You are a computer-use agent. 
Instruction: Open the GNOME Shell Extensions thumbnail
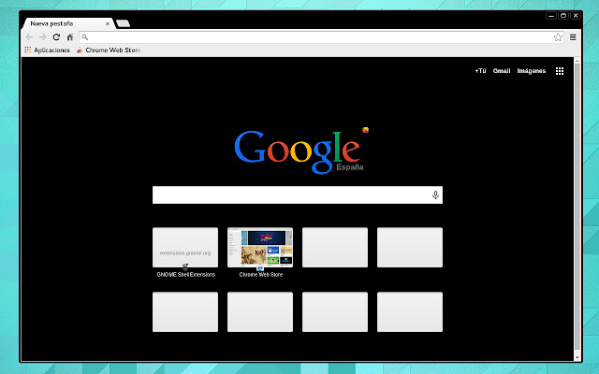[x=185, y=247]
